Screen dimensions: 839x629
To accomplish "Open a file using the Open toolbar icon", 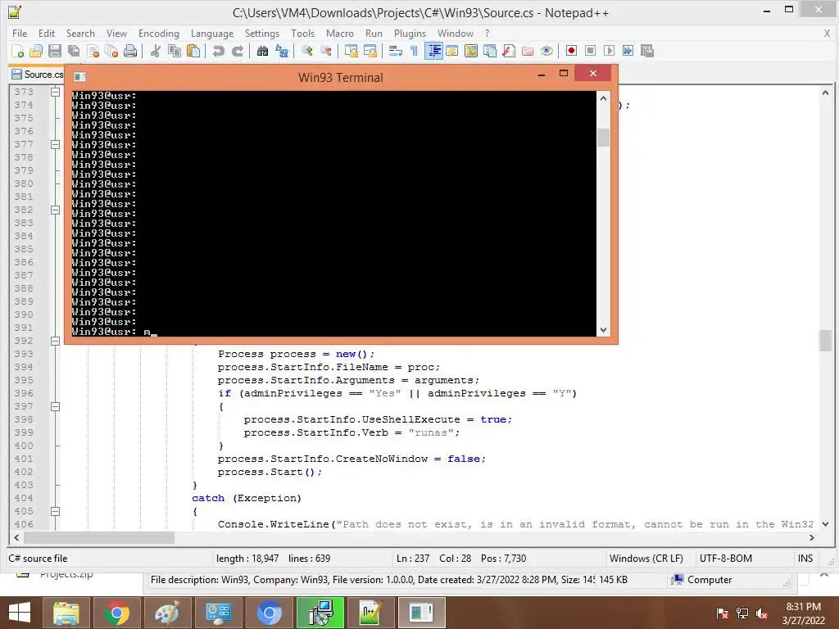I will tap(36, 51).
